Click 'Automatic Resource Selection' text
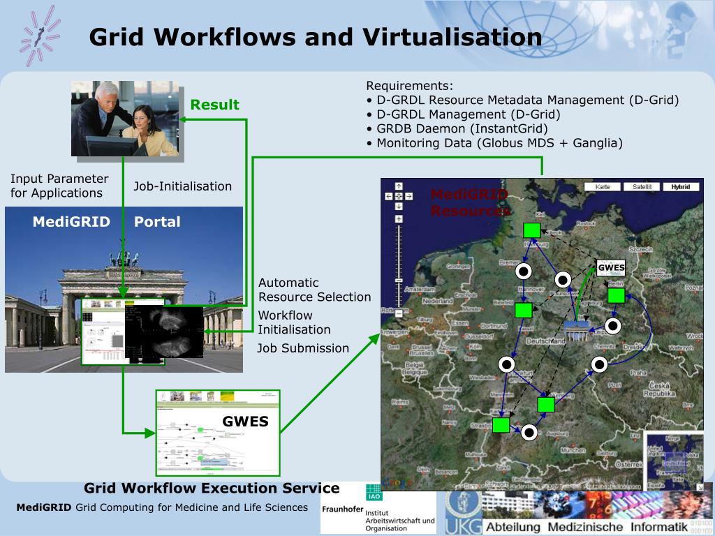Screen dimensions: 715x536 tap(315, 290)
